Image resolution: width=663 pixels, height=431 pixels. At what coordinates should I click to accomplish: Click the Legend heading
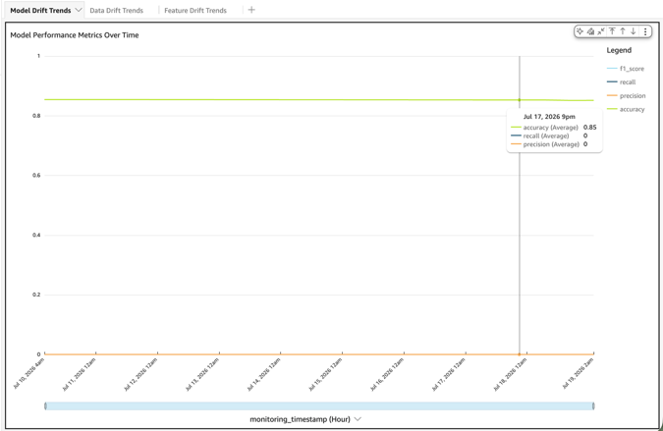click(x=619, y=50)
